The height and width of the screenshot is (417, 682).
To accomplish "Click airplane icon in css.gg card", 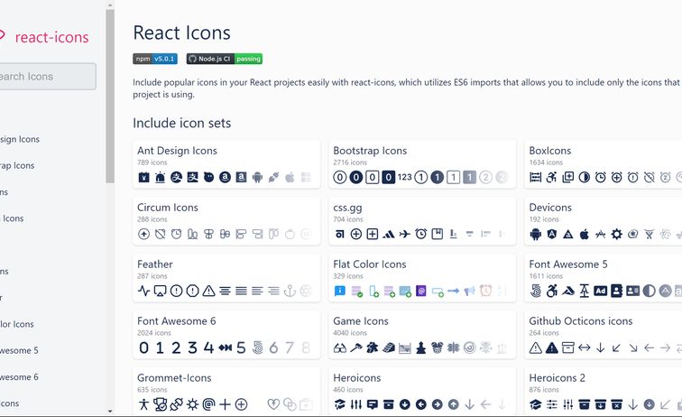I will coord(404,234).
